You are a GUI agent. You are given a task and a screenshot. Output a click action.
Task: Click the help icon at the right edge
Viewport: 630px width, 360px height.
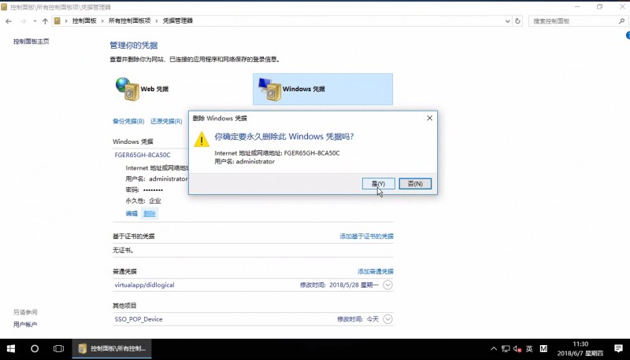(628, 35)
